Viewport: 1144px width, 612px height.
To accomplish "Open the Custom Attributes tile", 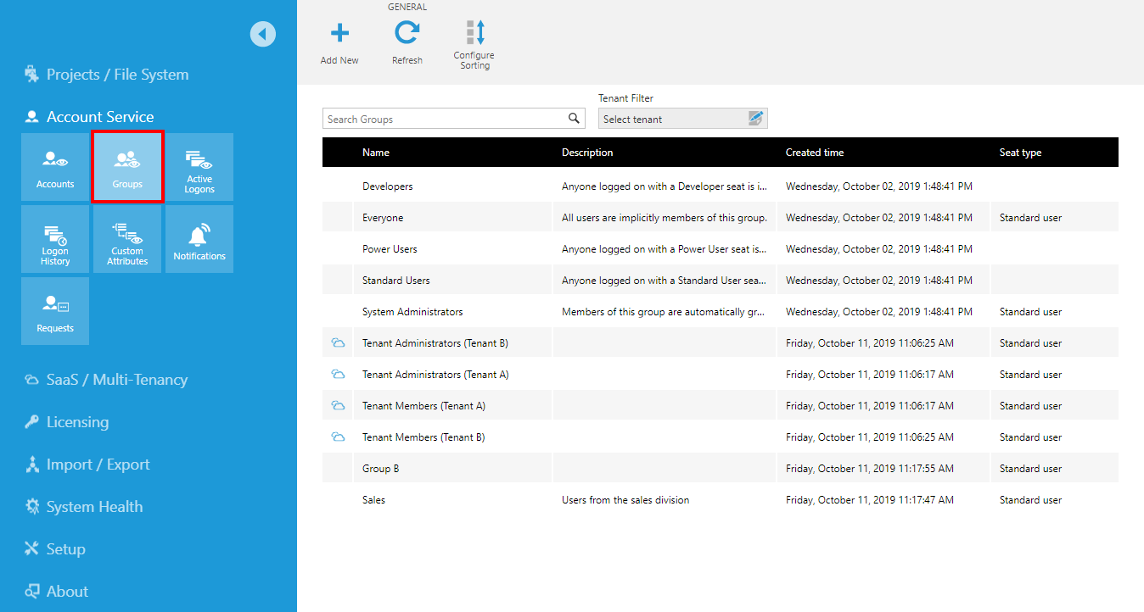I will (x=127, y=239).
